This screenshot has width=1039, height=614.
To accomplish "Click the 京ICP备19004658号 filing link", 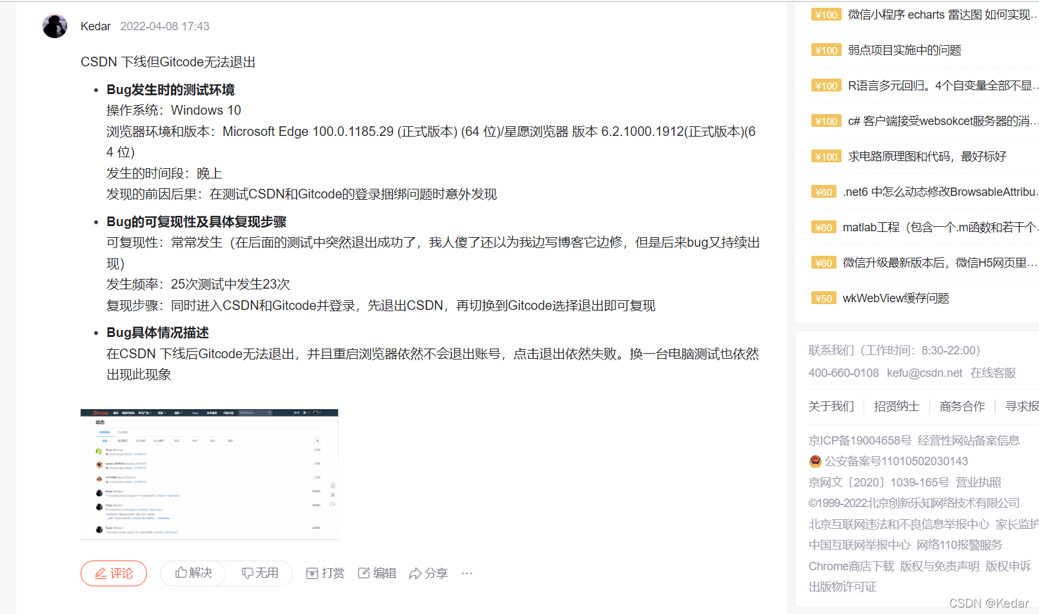I will coord(858,440).
